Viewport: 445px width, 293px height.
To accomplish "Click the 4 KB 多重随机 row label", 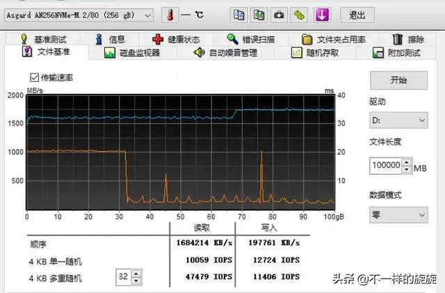I will pos(56,278).
